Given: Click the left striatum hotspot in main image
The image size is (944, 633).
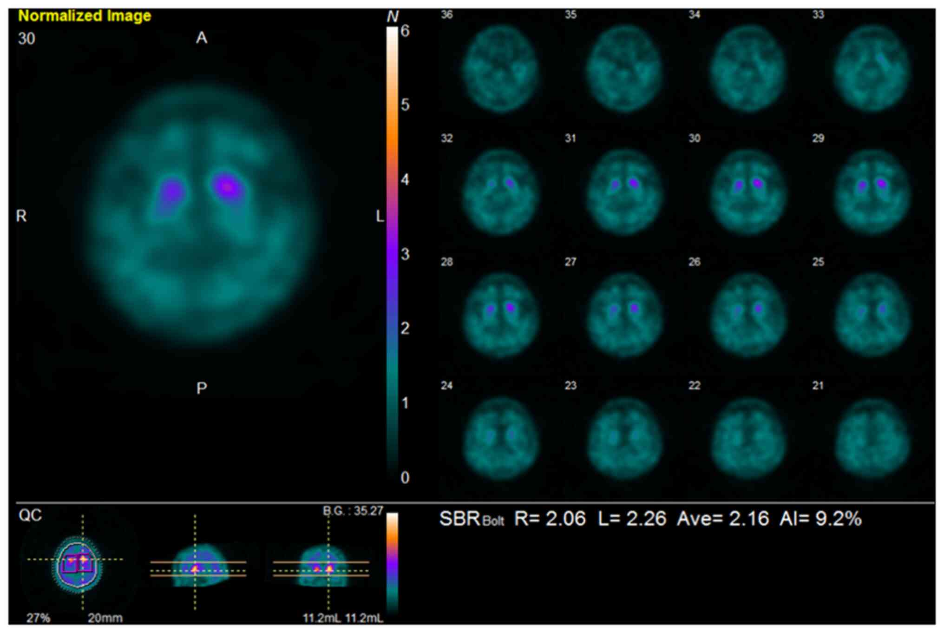Looking at the screenshot, I should click(228, 186).
